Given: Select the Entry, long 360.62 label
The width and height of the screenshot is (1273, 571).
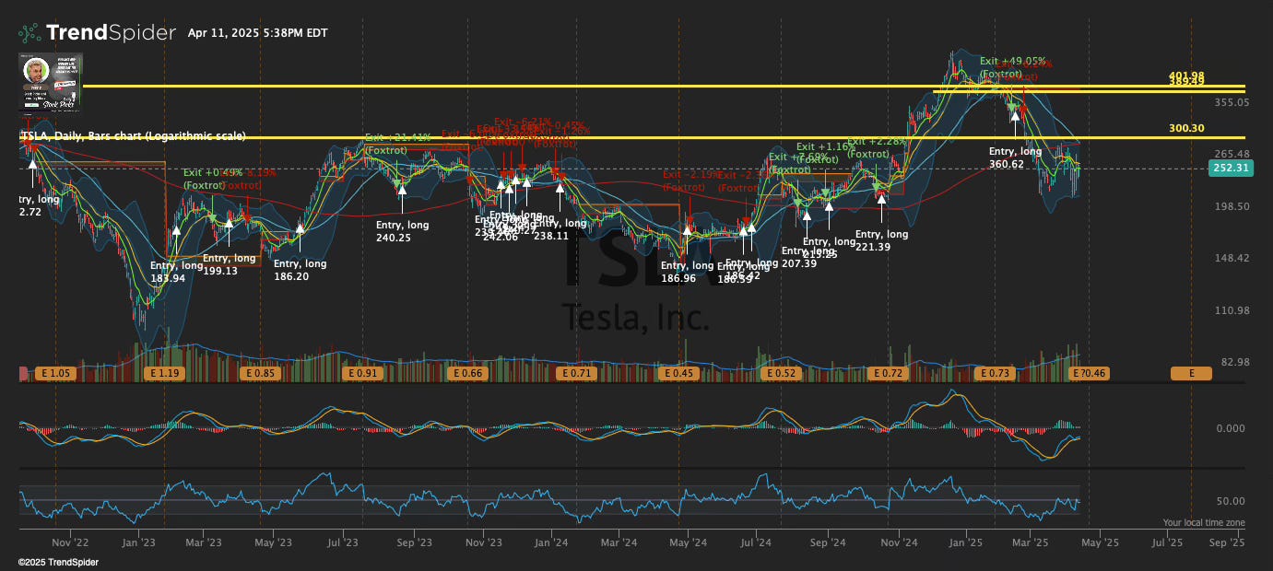Looking at the screenshot, I should point(1015,157).
